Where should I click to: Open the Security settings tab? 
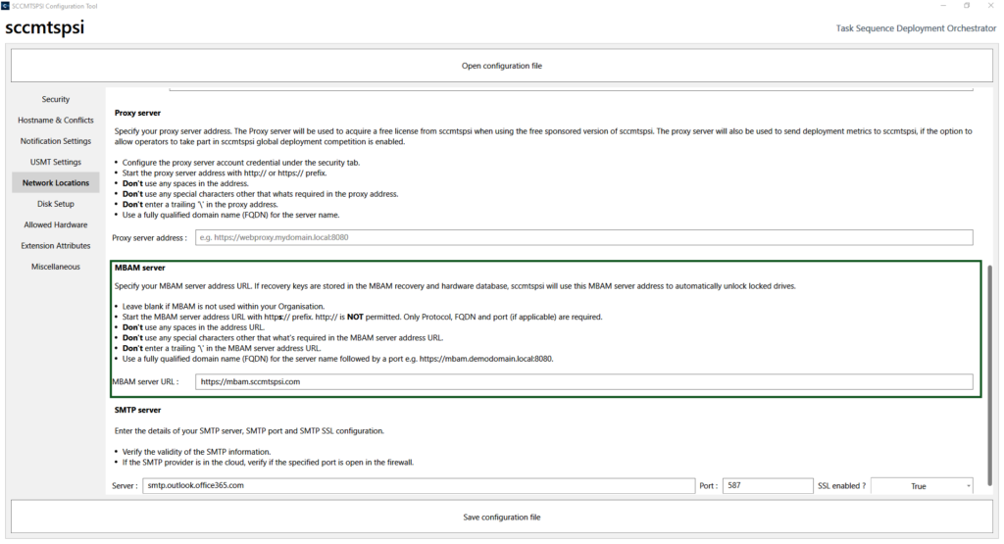click(56, 99)
